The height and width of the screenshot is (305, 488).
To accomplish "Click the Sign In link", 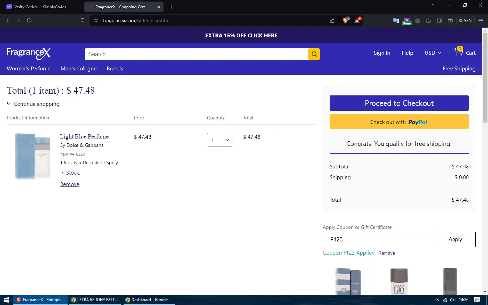I will pos(382,53).
